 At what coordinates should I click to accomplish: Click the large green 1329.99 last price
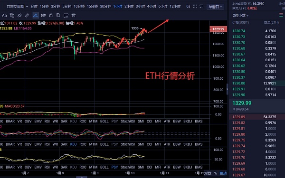click(242, 103)
